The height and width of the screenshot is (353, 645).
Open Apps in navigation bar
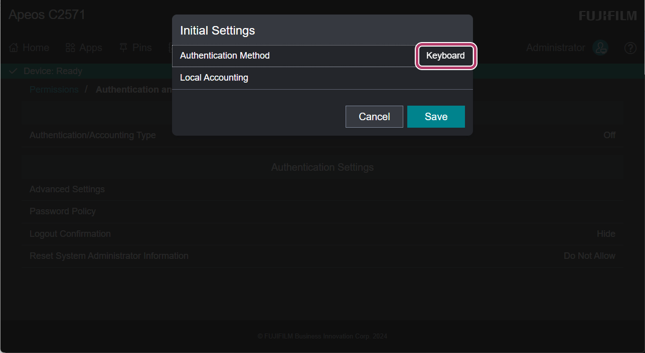tap(84, 48)
